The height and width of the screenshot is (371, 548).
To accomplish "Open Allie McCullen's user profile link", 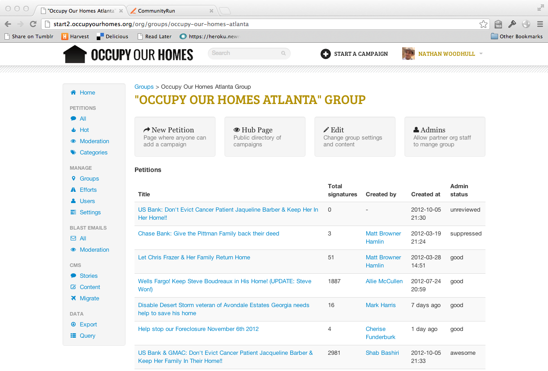I will [x=384, y=281].
